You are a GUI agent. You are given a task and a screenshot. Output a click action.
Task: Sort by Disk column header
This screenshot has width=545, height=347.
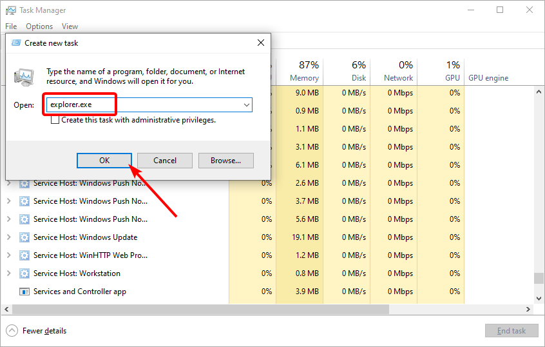coord(347,71)
